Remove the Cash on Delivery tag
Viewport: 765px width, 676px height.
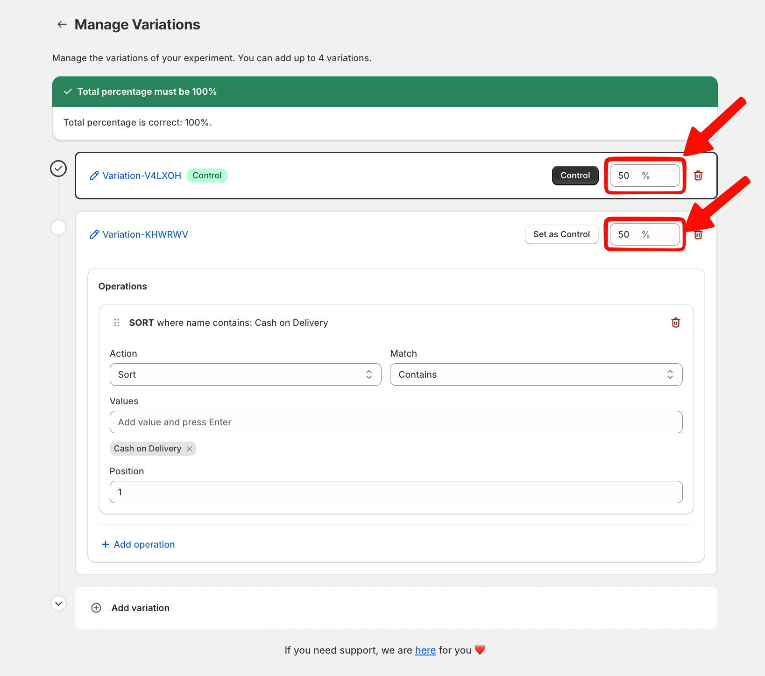(x=189, y=449)
